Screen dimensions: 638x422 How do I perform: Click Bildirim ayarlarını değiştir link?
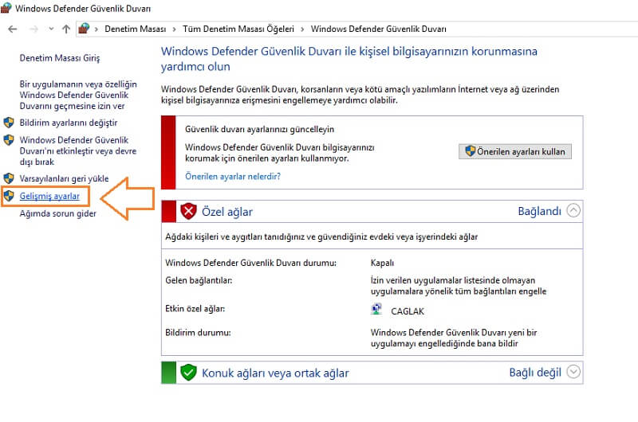tap(68, 123)
